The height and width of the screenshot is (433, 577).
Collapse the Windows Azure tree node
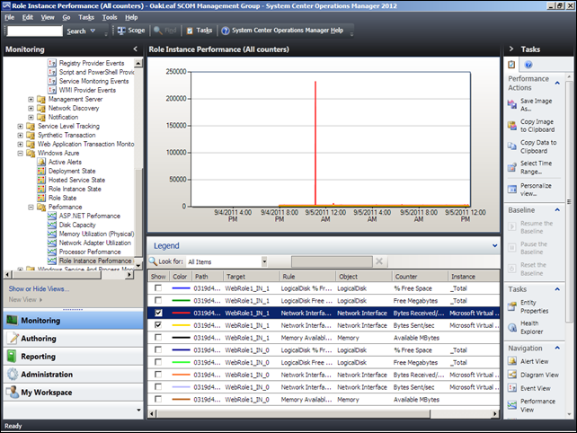tap(21, 153)
